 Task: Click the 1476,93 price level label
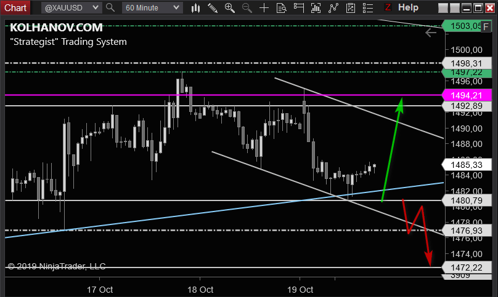coord(467,231)
